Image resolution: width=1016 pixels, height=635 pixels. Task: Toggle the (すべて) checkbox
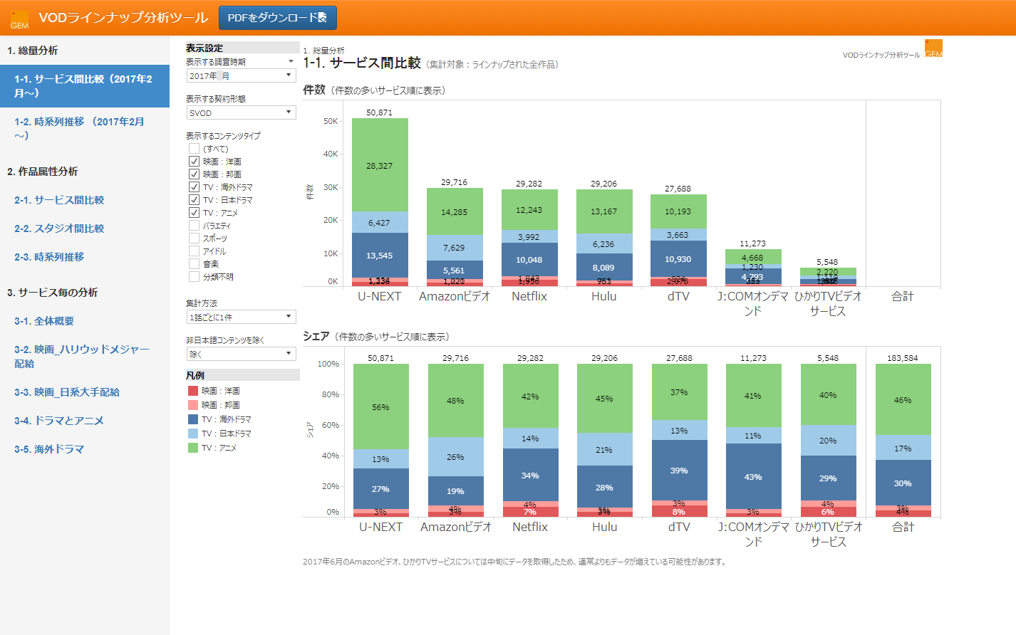pyautogui.click(x=194, y=149)
